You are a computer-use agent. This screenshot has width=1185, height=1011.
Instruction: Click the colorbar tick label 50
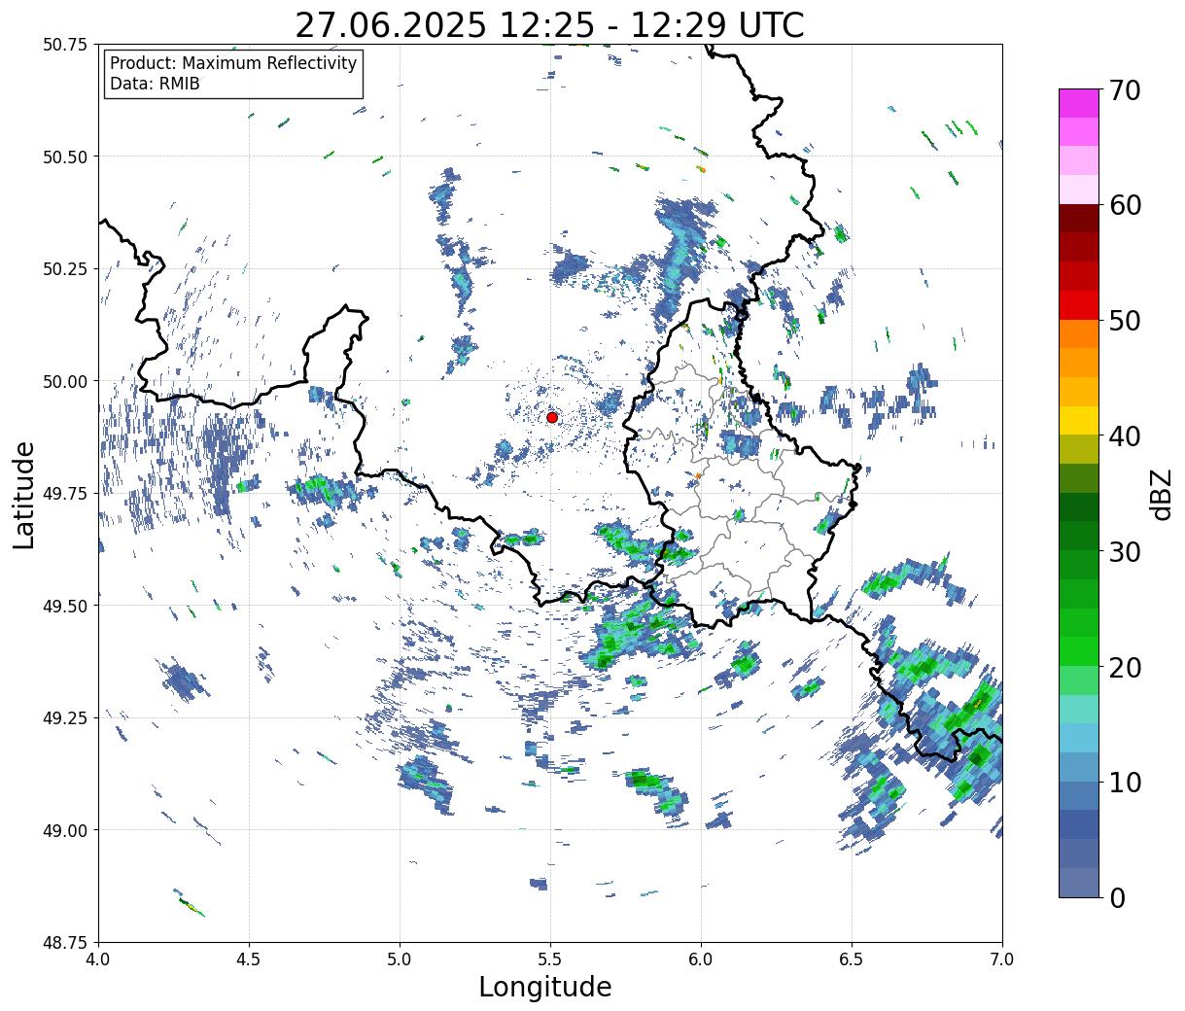(1125, 321)
